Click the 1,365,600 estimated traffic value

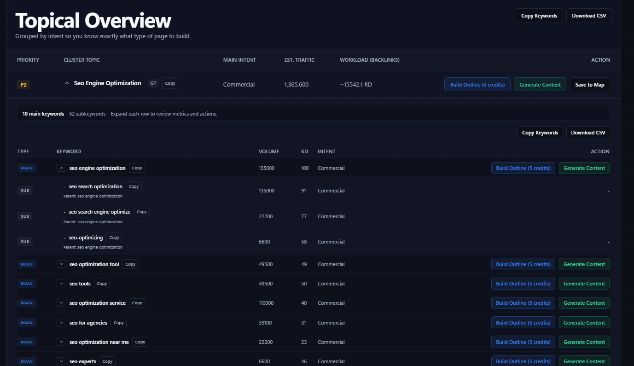pyautogui.click(x=297, y=85)
